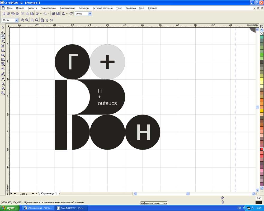Switch to the Страница 1 page tab

[49, 193]
